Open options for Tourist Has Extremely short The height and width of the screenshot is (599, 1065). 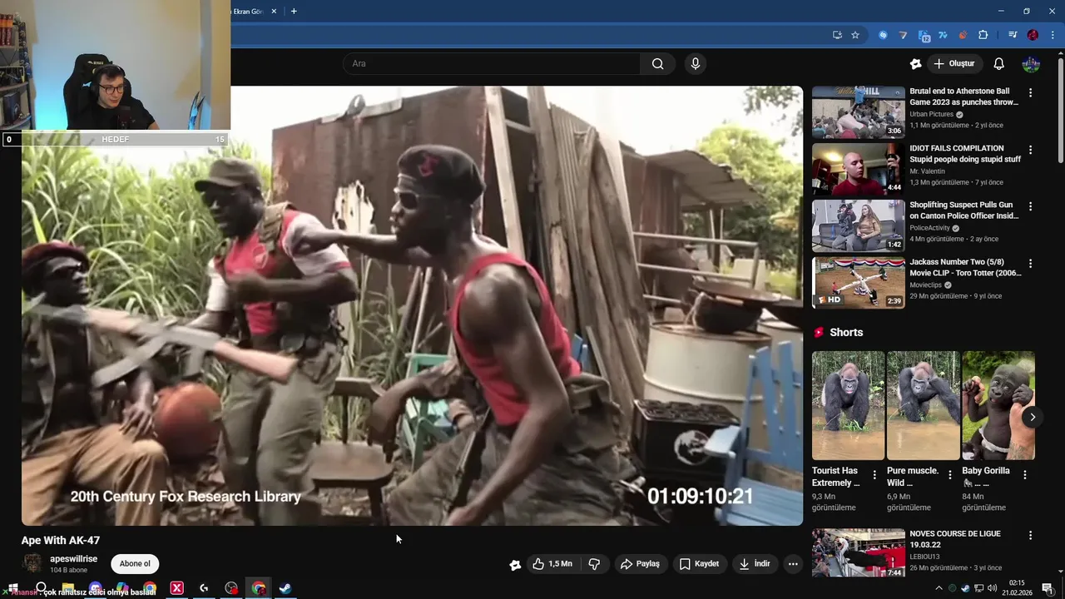[x=874, y=475]
